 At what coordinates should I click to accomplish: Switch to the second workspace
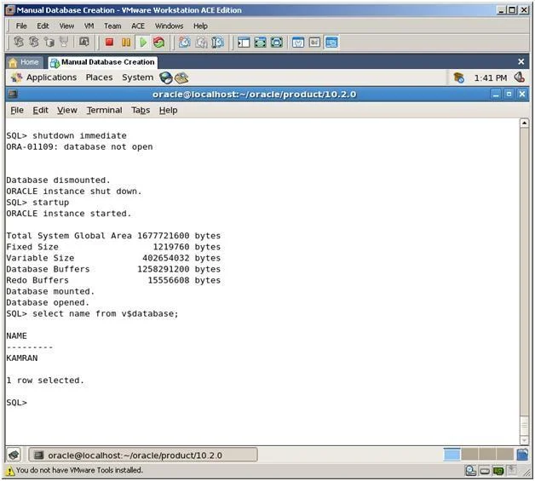pos(469,455)
